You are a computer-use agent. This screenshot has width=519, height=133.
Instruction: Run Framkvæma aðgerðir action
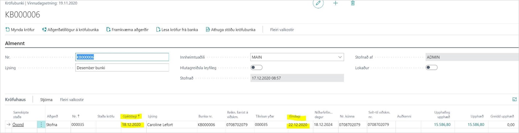tap(127, 30)
